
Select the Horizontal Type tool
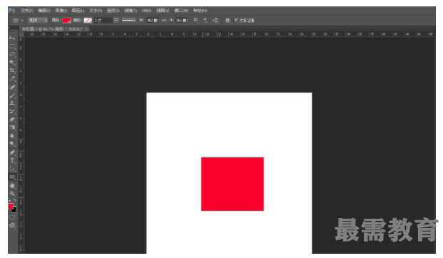coord(12,161)
